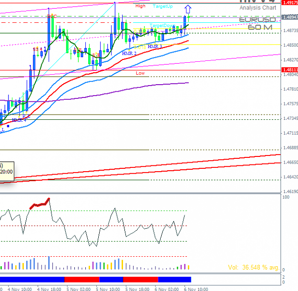Image resolution: width=298 pixels, height=291 pixels.
Task: Select the red 'Low' level label
Action: (140, 73)
